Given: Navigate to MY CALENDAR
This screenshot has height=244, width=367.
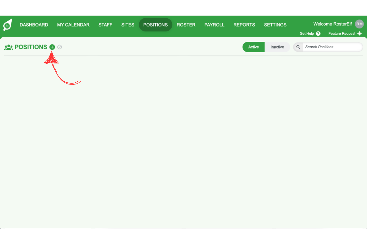Looking at the screenshot, I should tap(73, 25).
